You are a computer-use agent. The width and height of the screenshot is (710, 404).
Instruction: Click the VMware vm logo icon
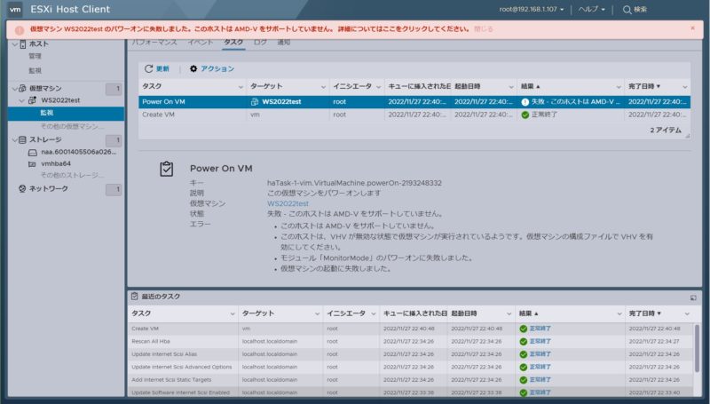(15, 9)
